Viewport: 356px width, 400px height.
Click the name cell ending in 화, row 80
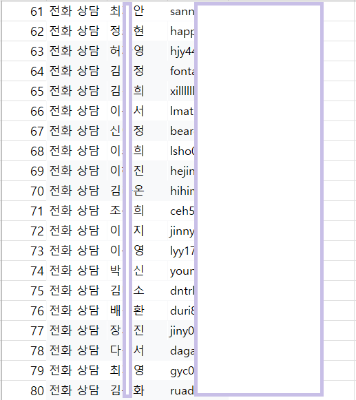click(137, 390)
